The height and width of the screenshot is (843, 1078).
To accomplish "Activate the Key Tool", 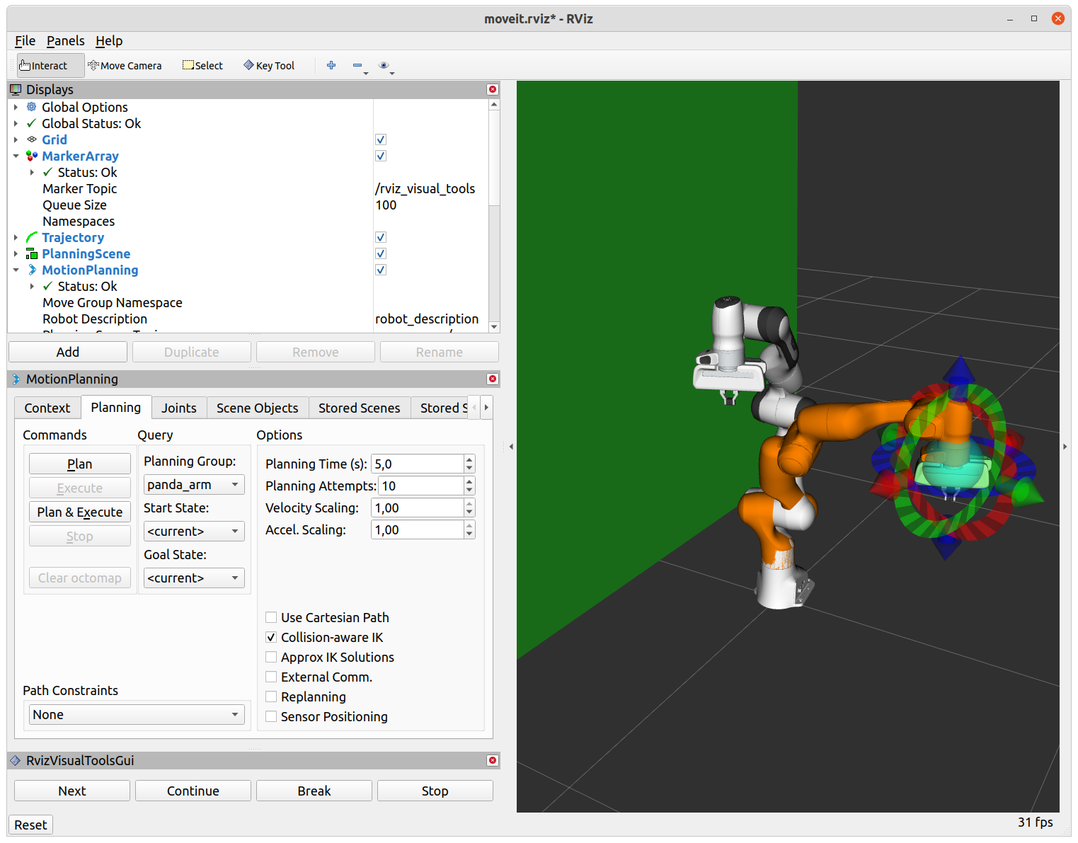I will click(x=268, y=65).
